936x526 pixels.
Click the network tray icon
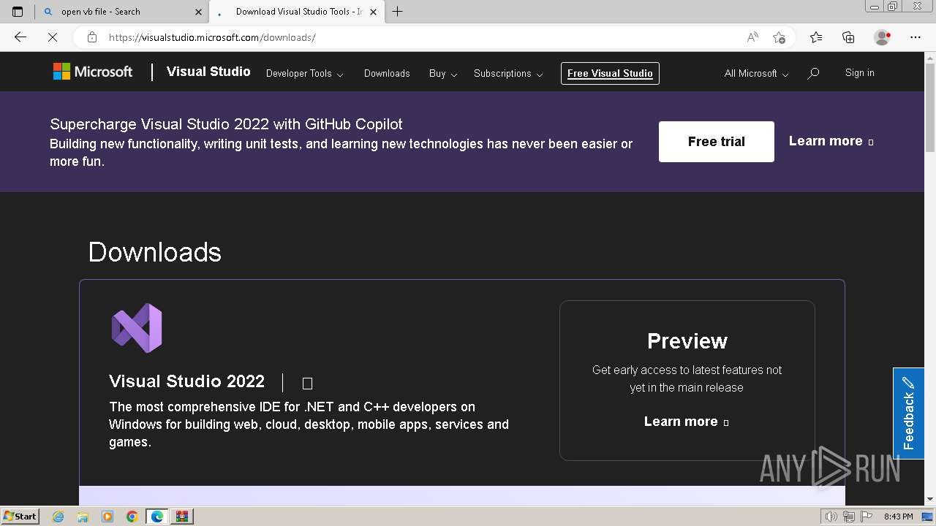[849, 517]
